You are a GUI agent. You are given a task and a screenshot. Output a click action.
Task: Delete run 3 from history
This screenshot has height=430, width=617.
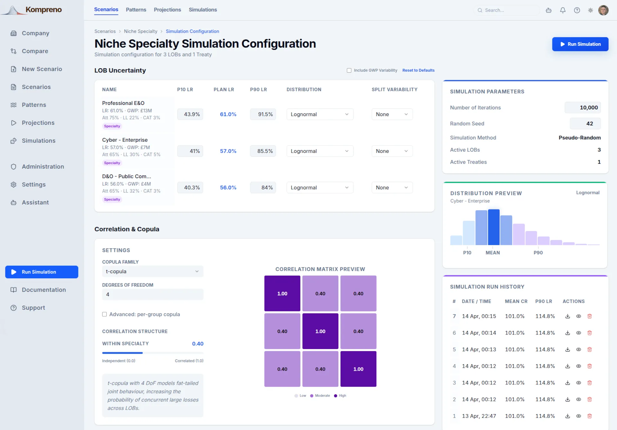pyautogui.click(x=589, y=383)
